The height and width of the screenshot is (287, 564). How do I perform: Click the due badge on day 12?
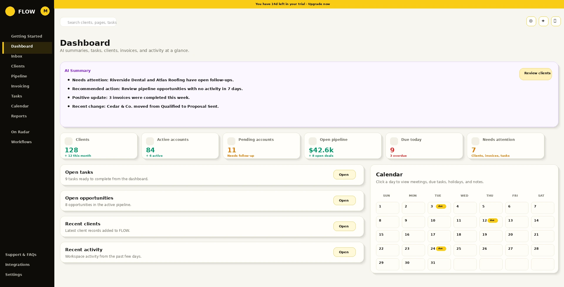[493, 220]
